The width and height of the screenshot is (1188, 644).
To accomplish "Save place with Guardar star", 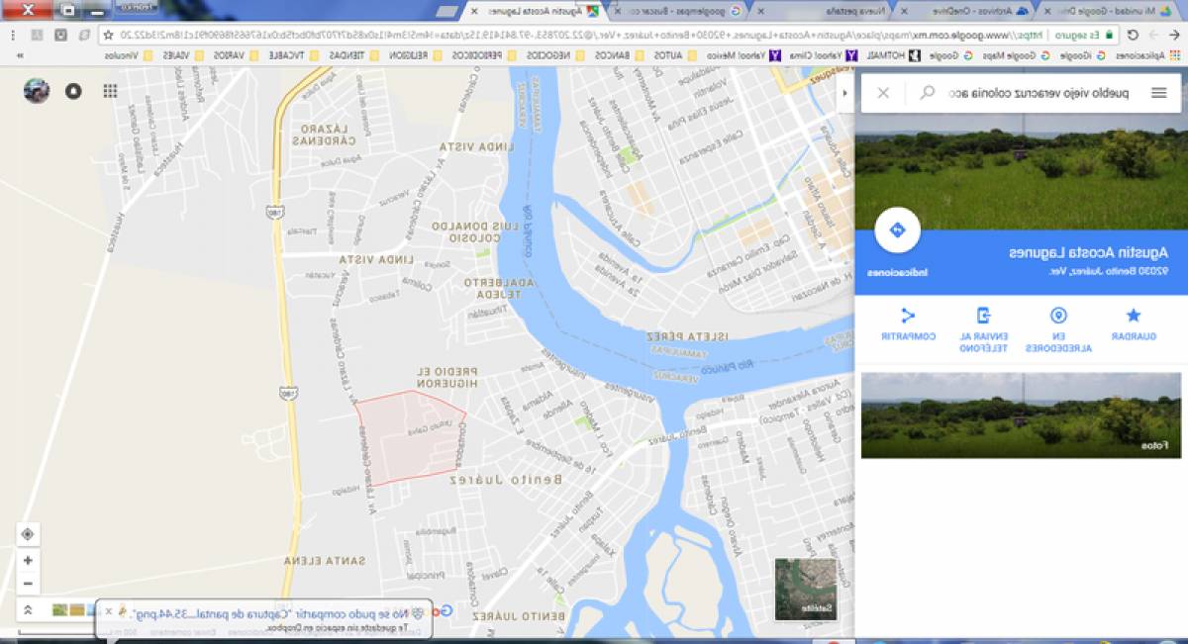I will pos(1134,317).
